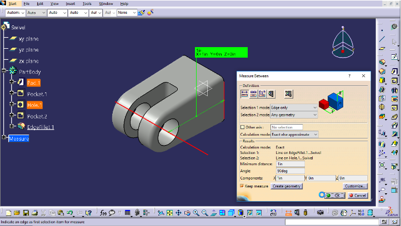The width and height of the screenshot is (401, 226).
Task: Click the Create geometry button
Action: pos(287,186)
